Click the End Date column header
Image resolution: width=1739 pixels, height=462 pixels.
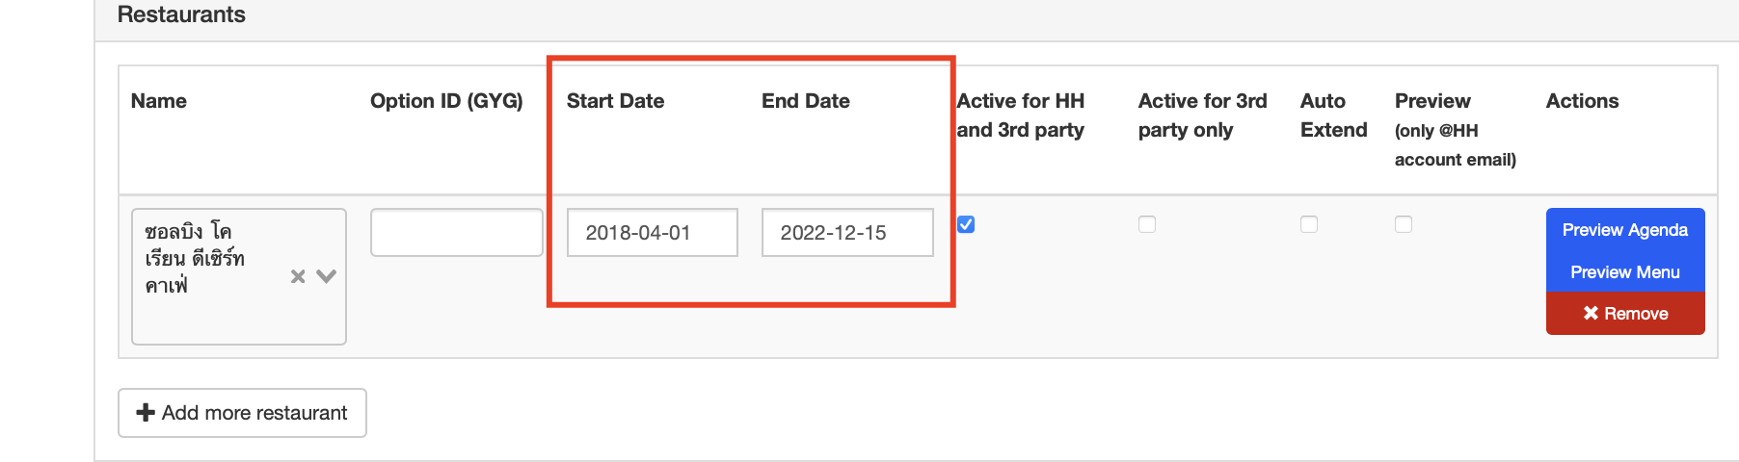[x=805, y=101]
